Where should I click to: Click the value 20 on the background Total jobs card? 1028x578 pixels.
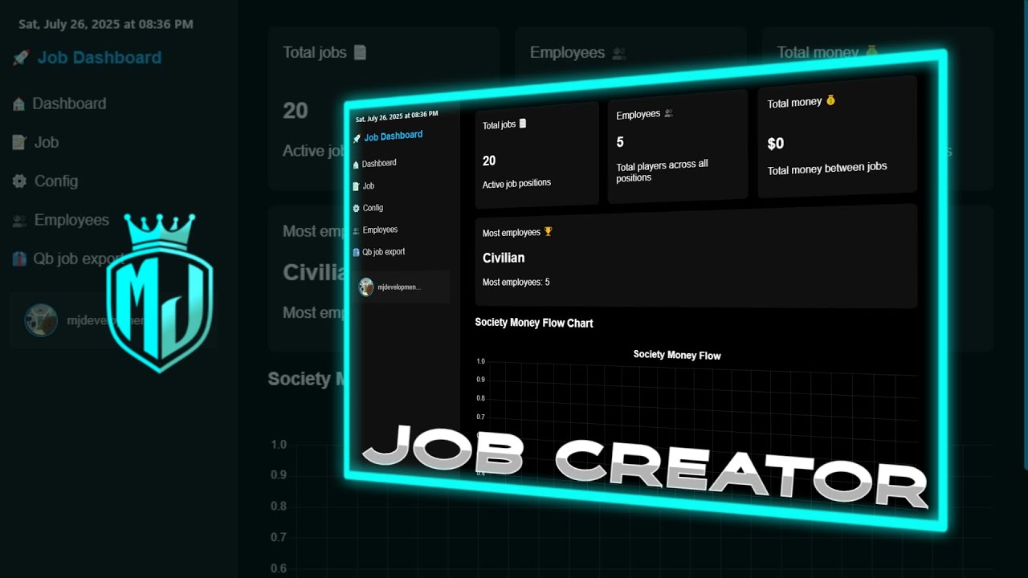pos(296,111)
